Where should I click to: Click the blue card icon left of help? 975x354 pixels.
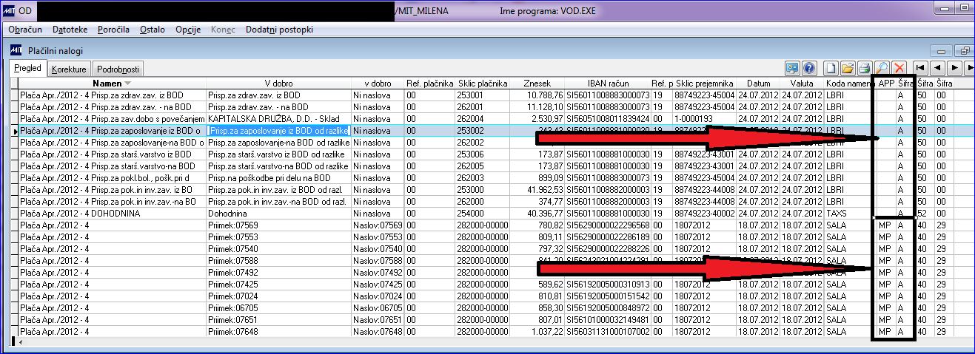793,68
